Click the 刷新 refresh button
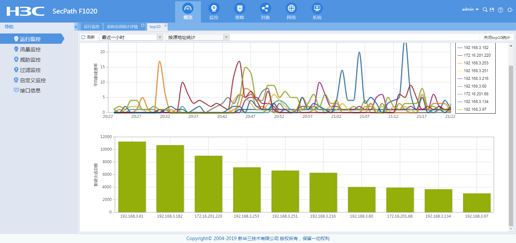 coord(88,37)
